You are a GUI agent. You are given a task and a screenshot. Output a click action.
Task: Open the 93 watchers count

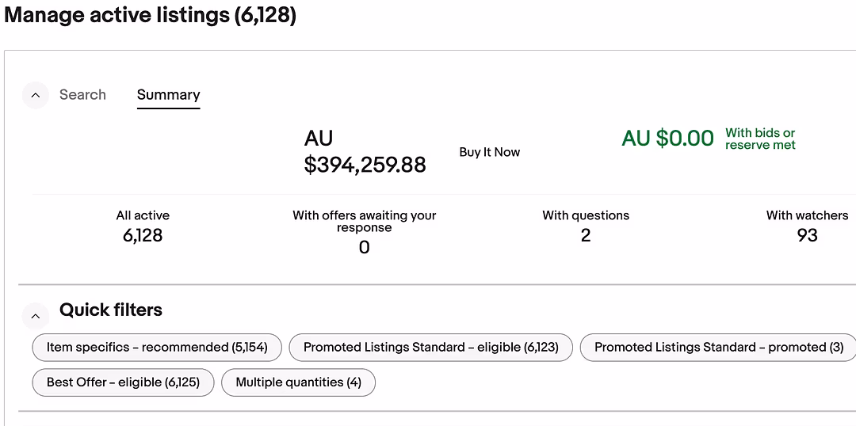point(808,236)
